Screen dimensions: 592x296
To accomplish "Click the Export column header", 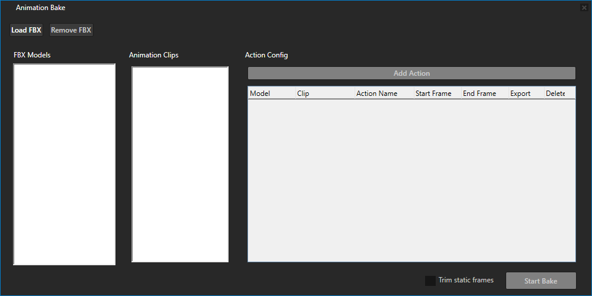I will [x=526, y=94].
